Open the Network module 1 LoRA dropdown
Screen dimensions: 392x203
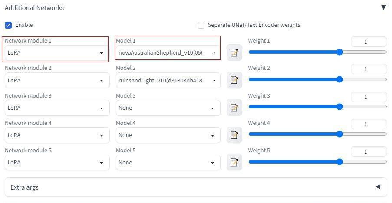tap(57, 53)
